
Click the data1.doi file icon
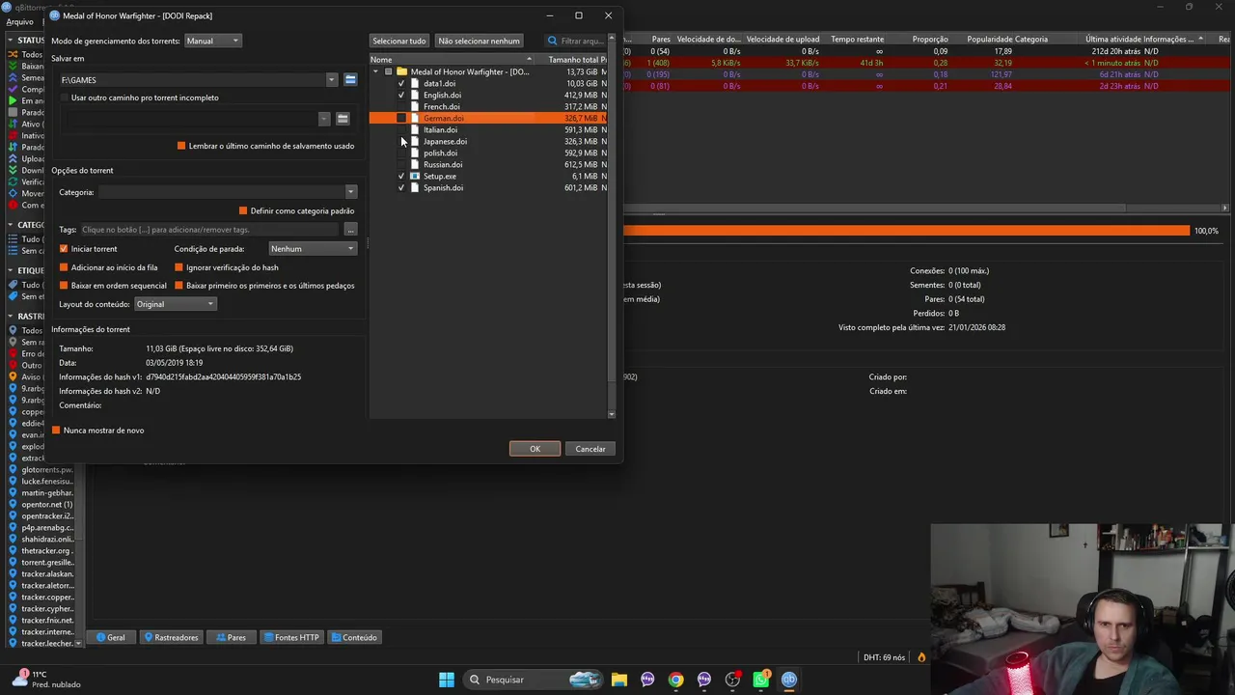pos(415,83)
